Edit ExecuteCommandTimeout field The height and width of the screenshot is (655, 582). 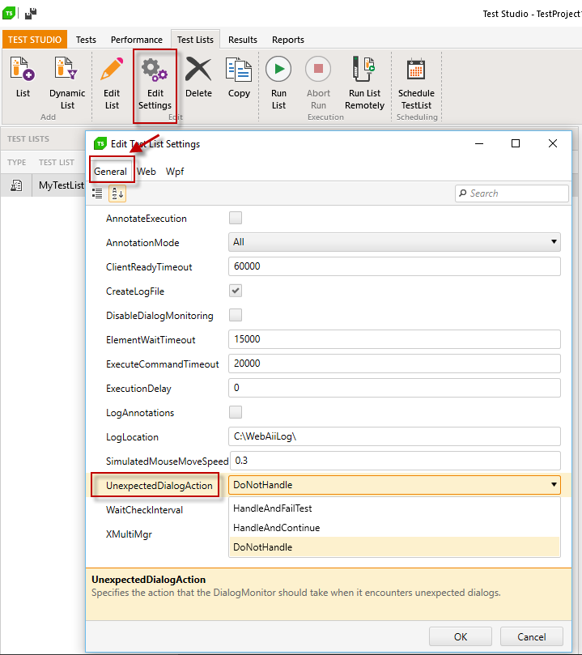coord(394,364)
